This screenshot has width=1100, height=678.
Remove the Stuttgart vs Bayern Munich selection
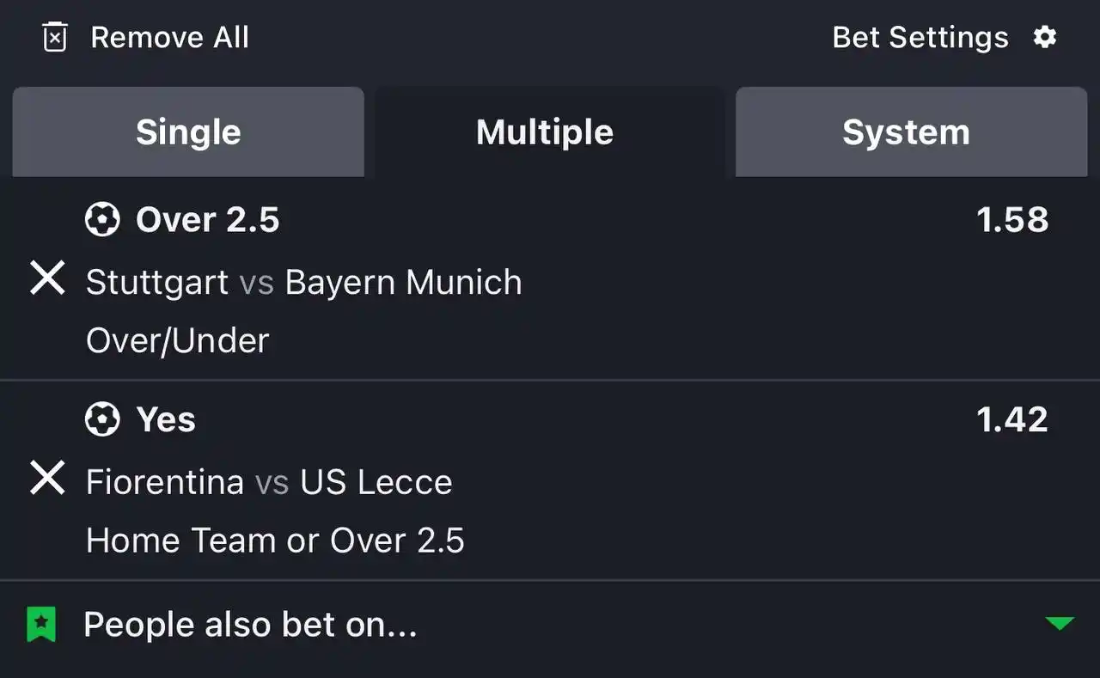47,279
